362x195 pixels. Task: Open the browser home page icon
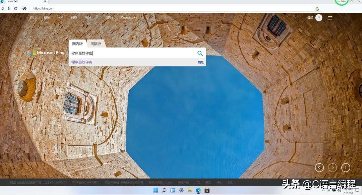23,8
